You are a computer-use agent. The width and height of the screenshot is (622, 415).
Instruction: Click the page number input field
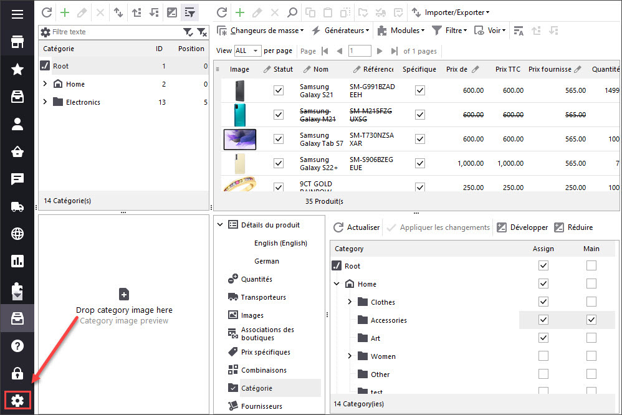pos(360,50)
